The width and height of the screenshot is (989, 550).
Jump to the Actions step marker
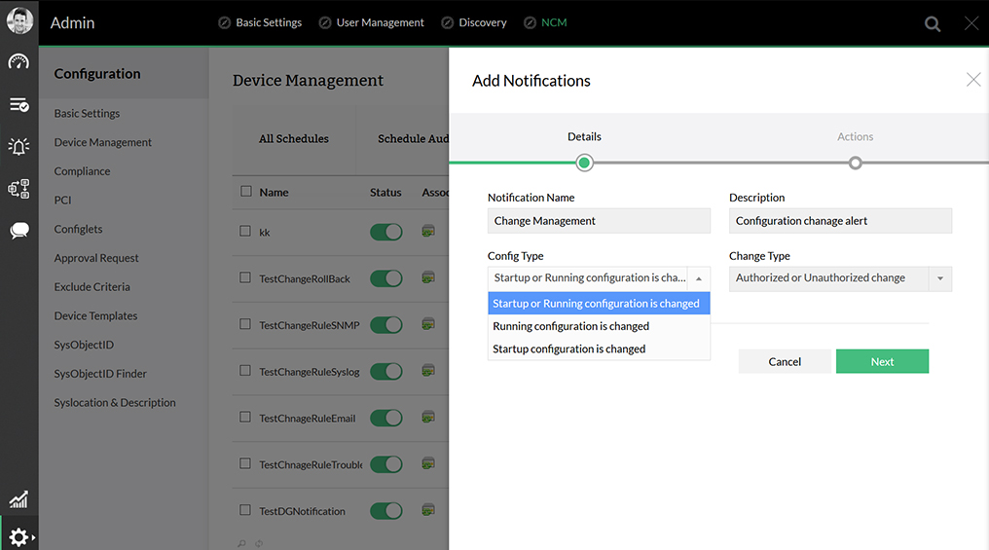(855, 163)
